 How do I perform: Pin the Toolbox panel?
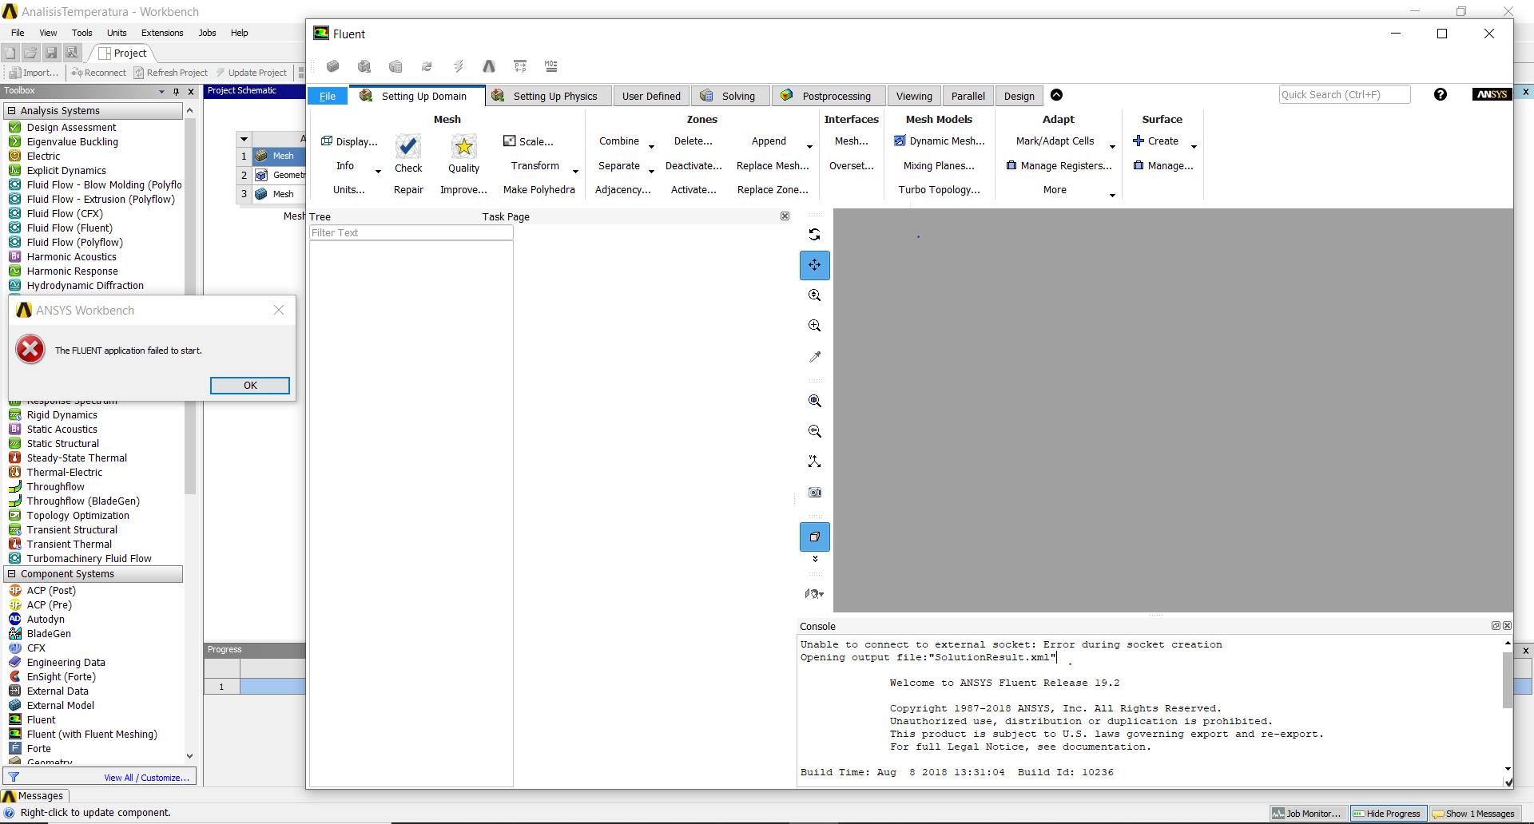click(x=176, y=92)
